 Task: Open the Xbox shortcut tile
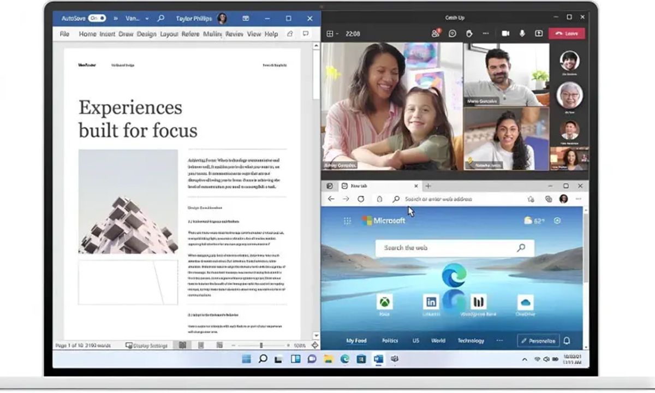[385, 302]
